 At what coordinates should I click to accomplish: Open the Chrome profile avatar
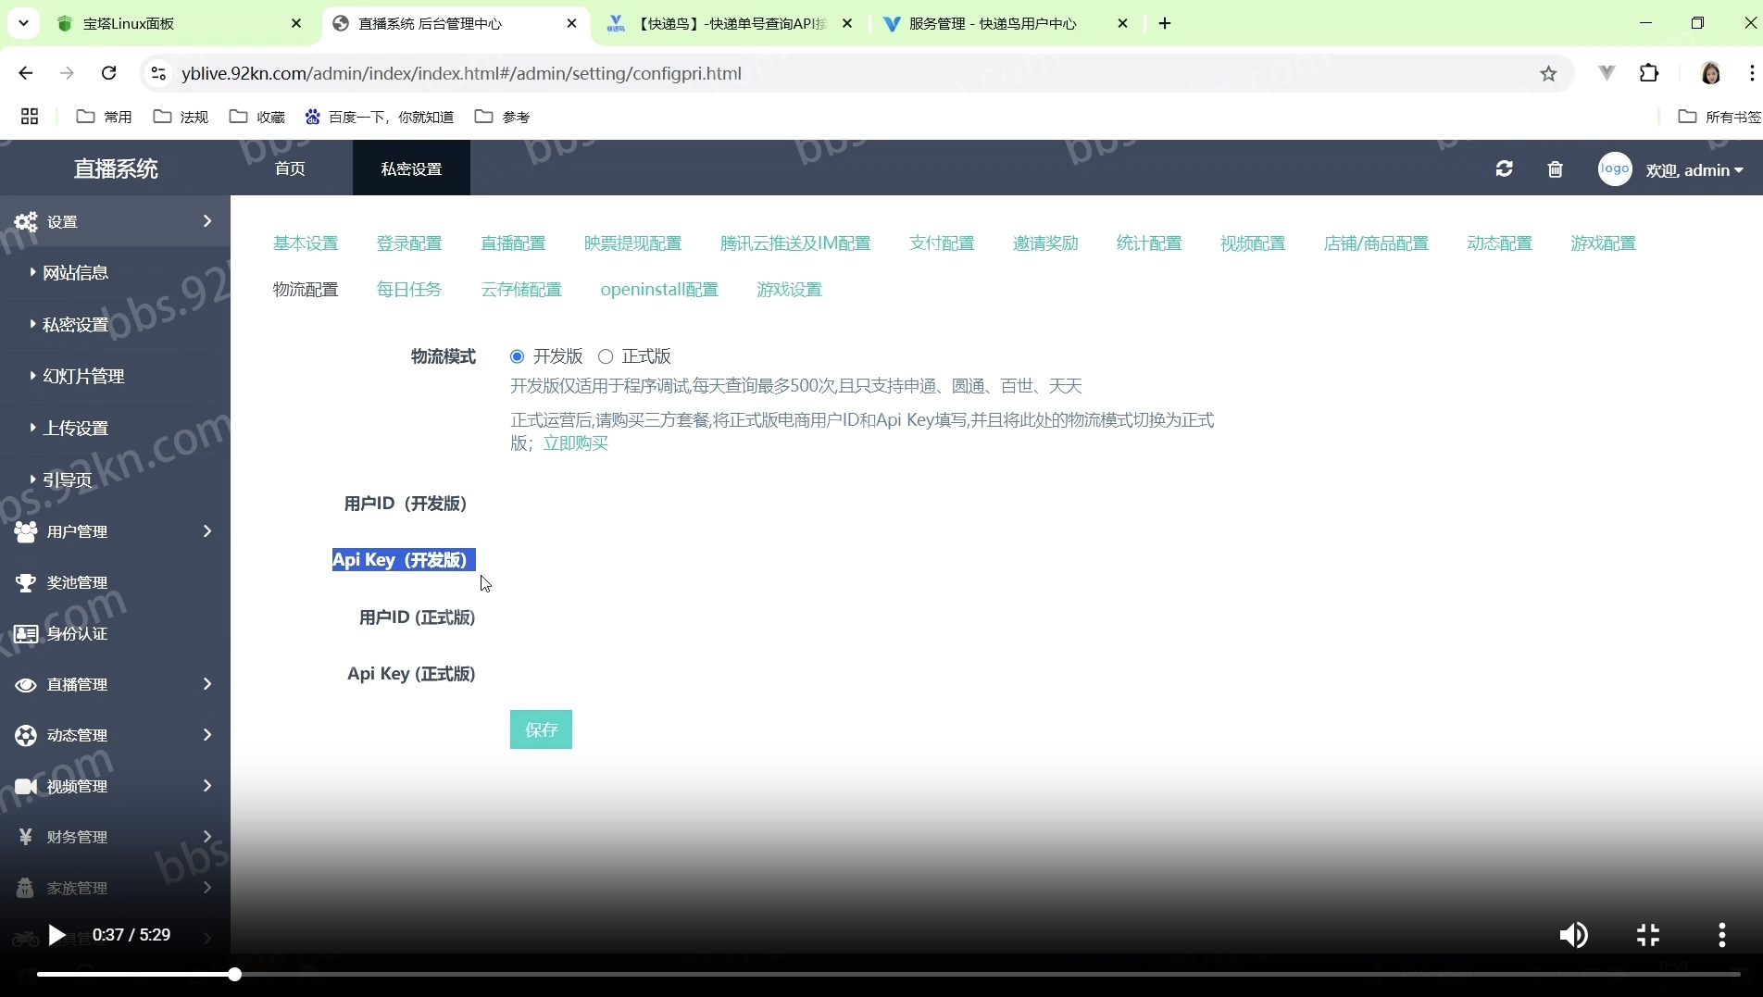(1710, 73)
